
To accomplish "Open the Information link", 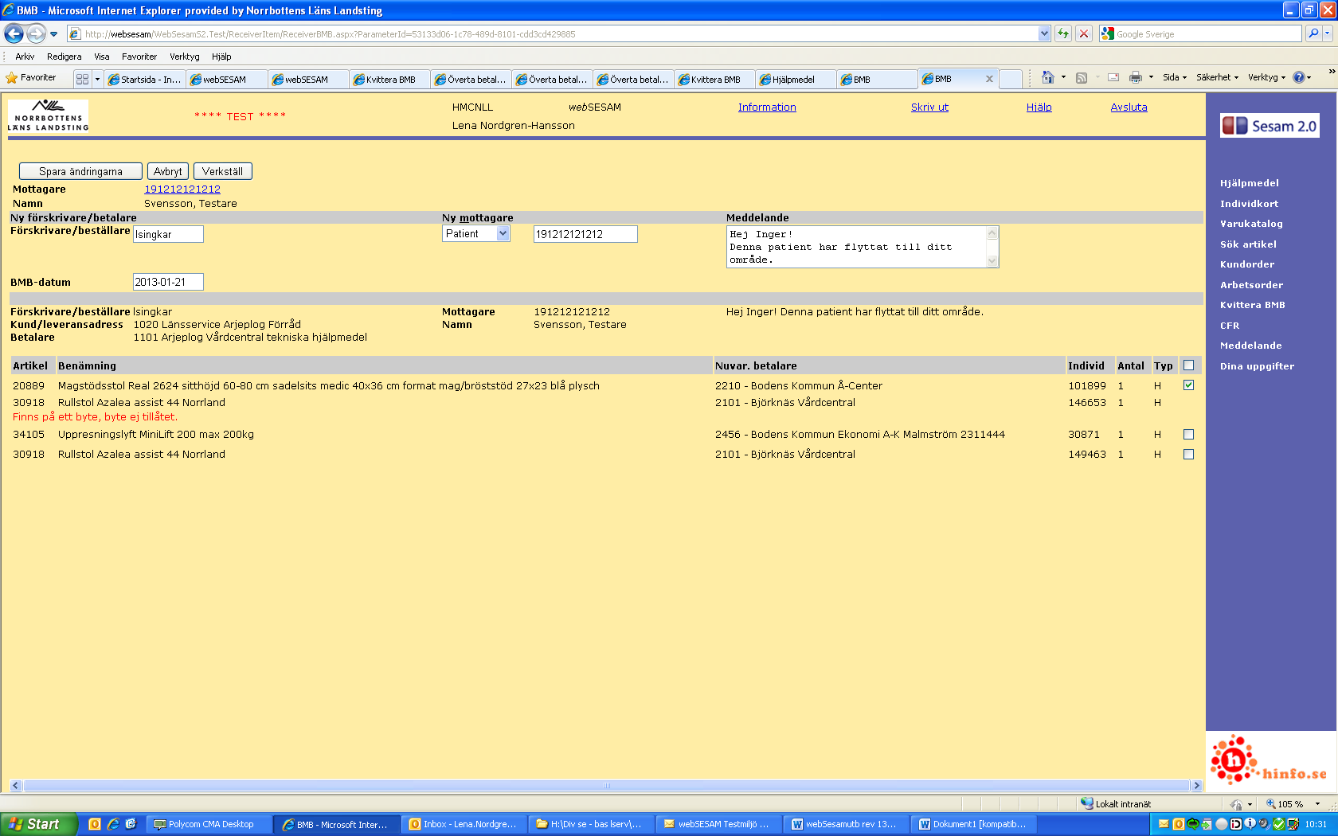I will 767,107.
